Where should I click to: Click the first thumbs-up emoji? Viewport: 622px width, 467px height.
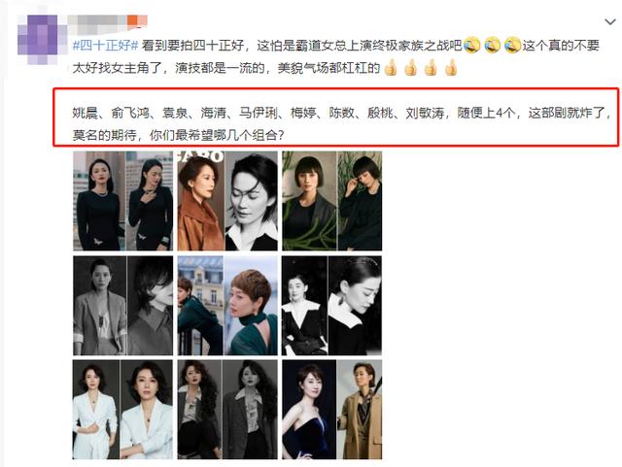[391, 67]
